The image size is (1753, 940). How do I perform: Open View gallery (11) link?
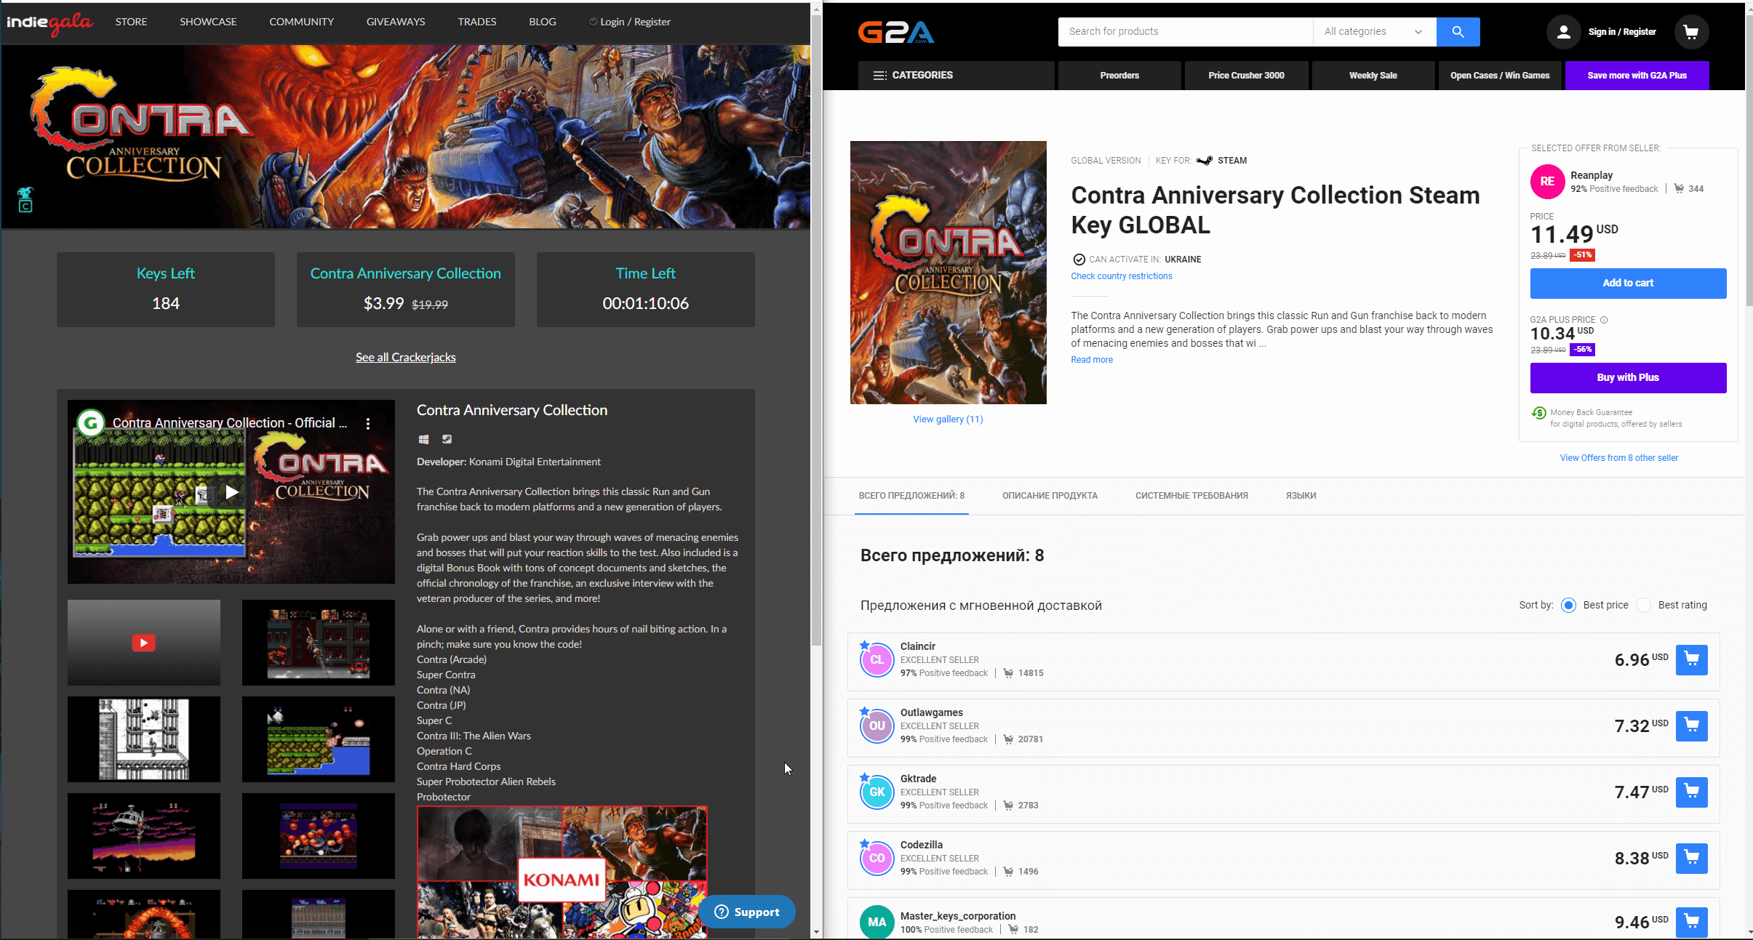click(x=948, y=419)
